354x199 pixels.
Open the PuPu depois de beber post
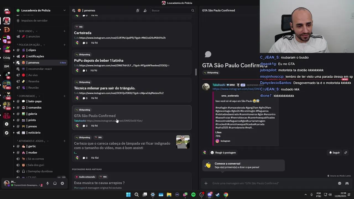click(132, 62)
